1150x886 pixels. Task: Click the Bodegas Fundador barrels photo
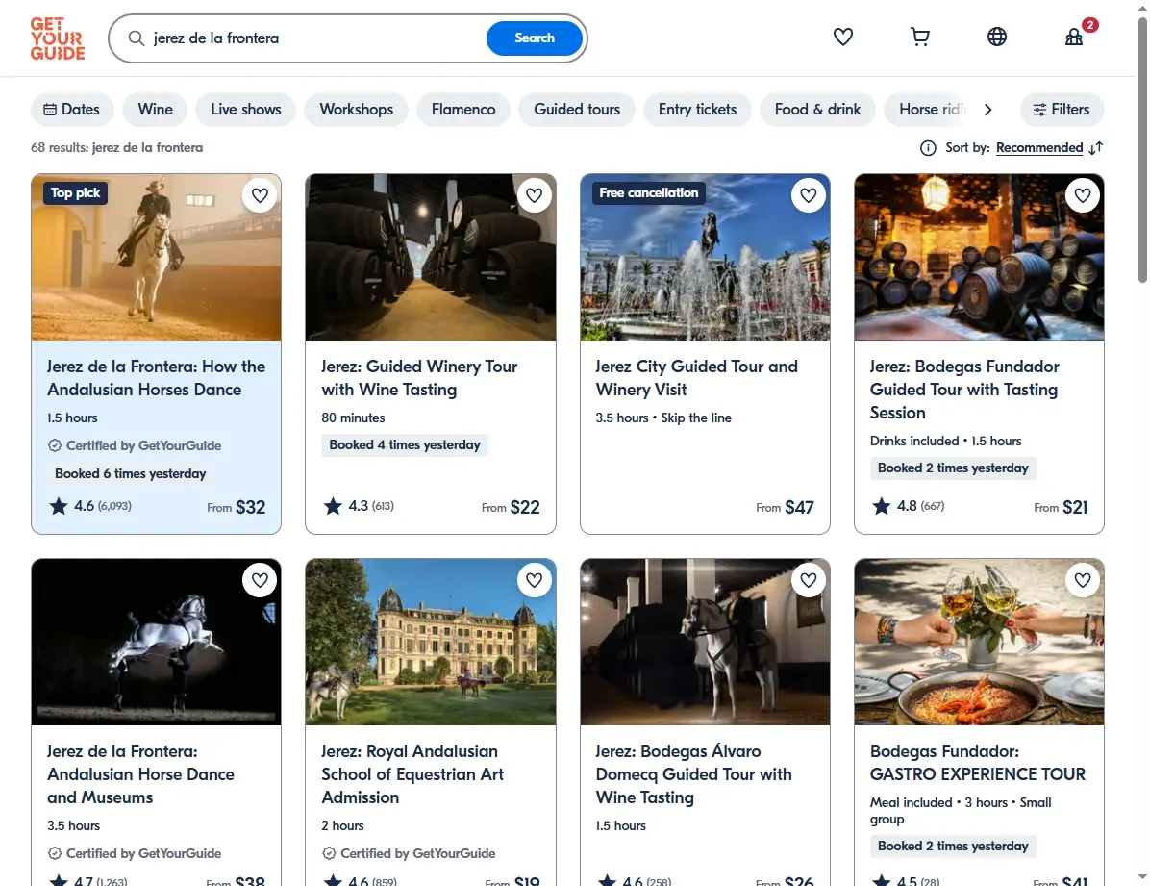point(979,257)
